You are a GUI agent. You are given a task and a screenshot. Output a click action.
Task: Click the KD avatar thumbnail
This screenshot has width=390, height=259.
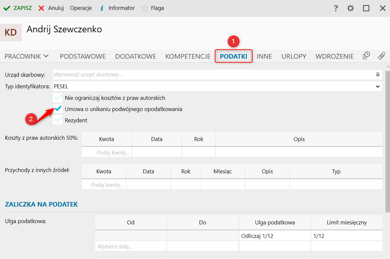tap(11, 32)
